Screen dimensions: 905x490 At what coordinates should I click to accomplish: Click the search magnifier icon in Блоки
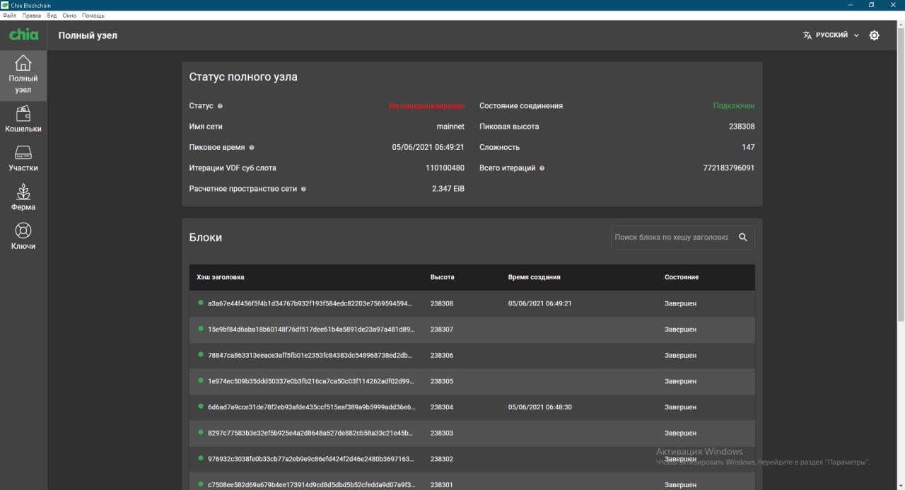[743, 238]
